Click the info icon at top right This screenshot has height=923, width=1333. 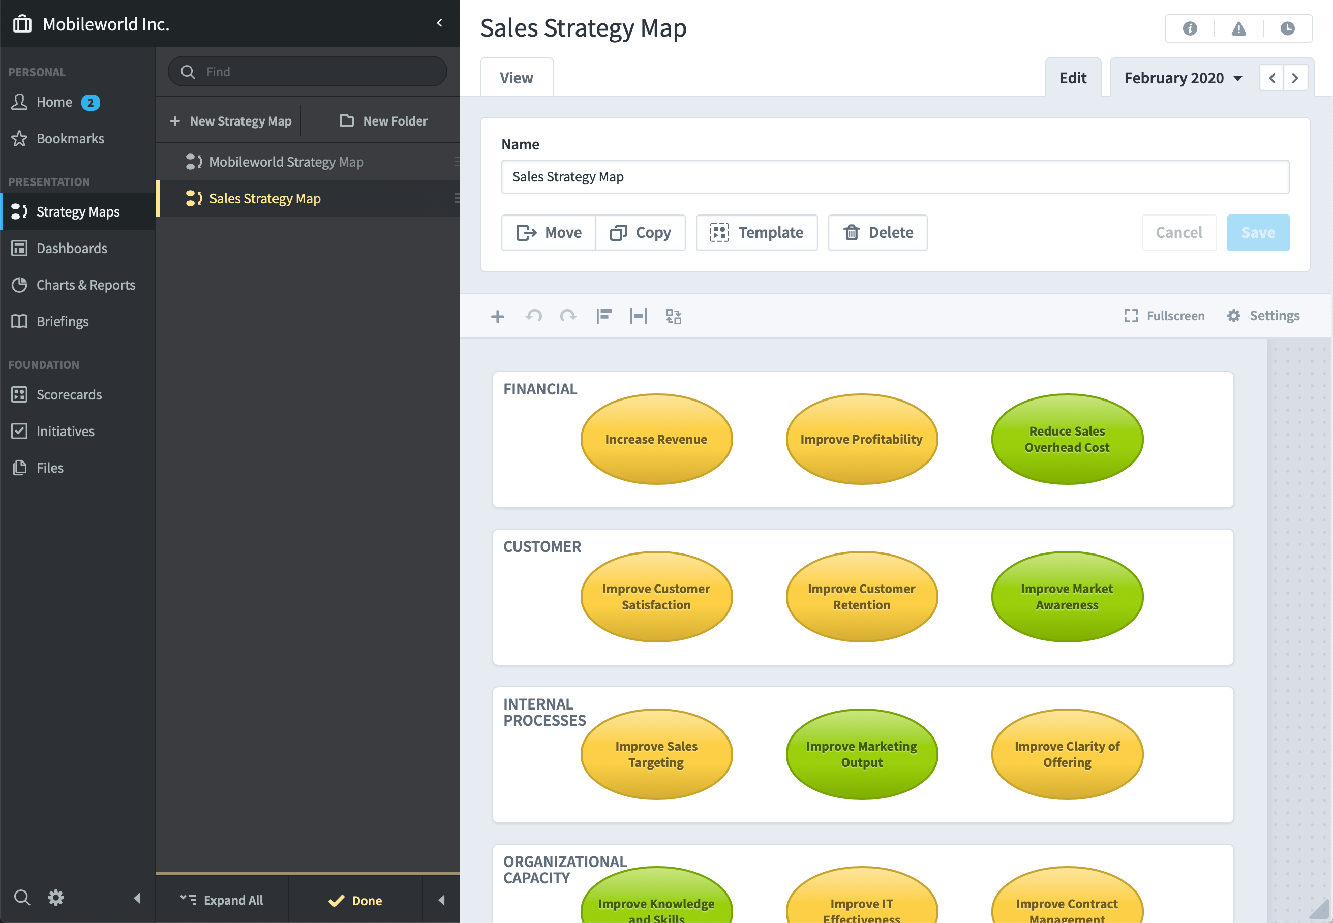pos(1190,28)
